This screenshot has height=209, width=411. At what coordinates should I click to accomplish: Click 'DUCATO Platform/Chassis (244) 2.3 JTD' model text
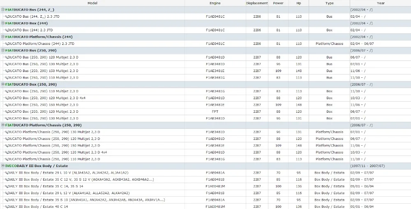pyautogui.click(x=41, y=44)
